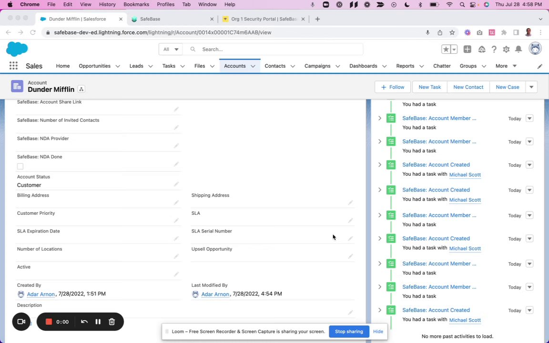The image size is (549, 343).
Task: Edit the Description field pencil
Action: point(350,312)
